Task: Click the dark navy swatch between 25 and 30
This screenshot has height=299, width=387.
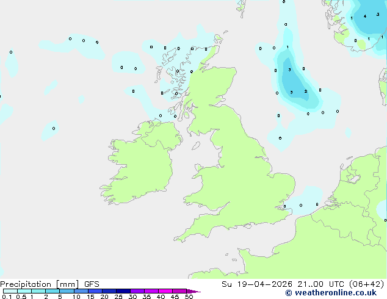Action: (123, 291)
